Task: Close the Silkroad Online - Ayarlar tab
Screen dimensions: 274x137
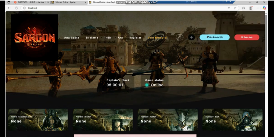Action: [85, 2]
